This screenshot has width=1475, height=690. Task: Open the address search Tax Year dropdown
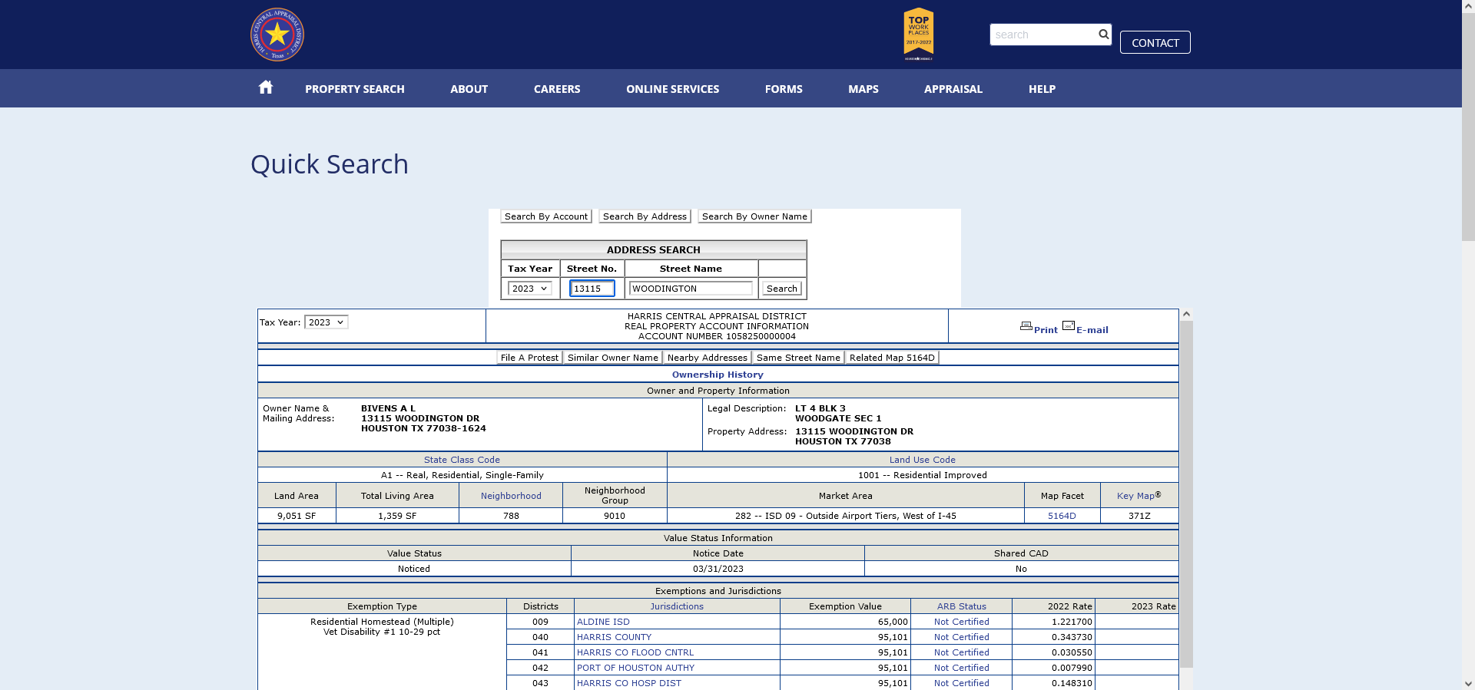pyautogui.click(x=530, y=289)
